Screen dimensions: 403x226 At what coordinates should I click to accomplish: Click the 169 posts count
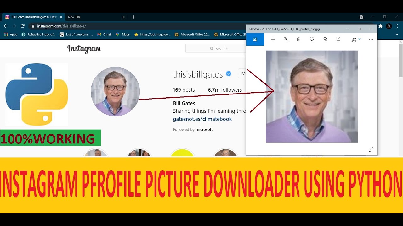[x=184, y=90]
